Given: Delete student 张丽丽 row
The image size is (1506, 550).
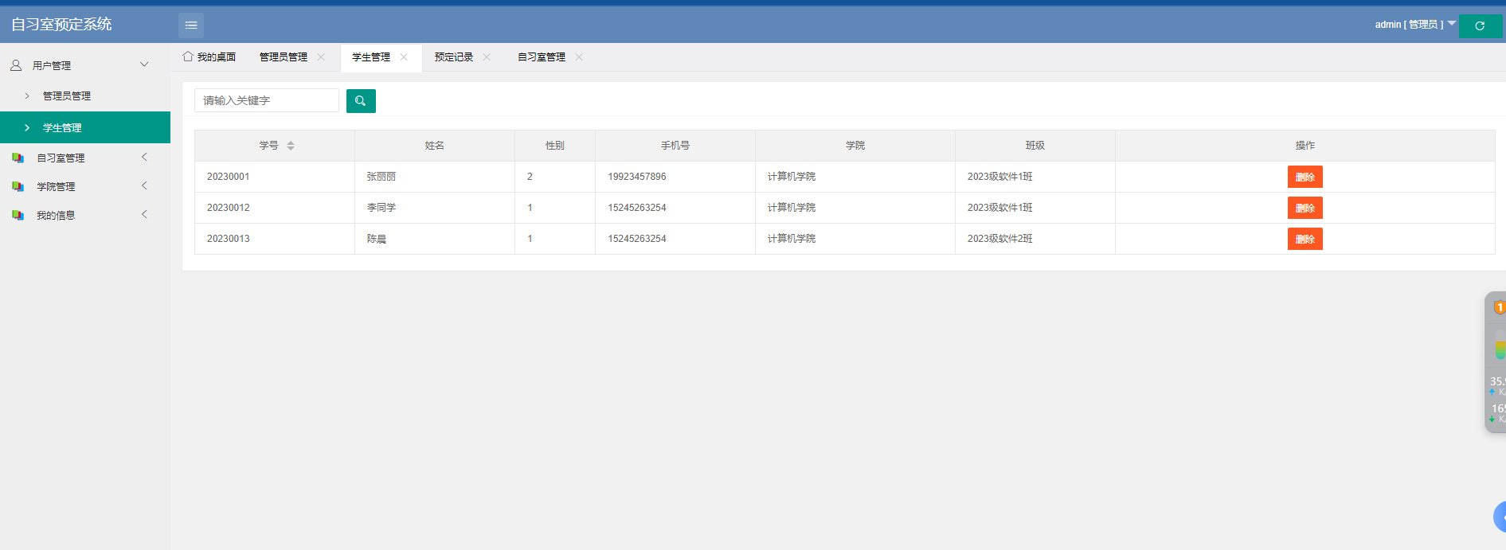Looking at the screenshot, I should [x=1305, y=177].
